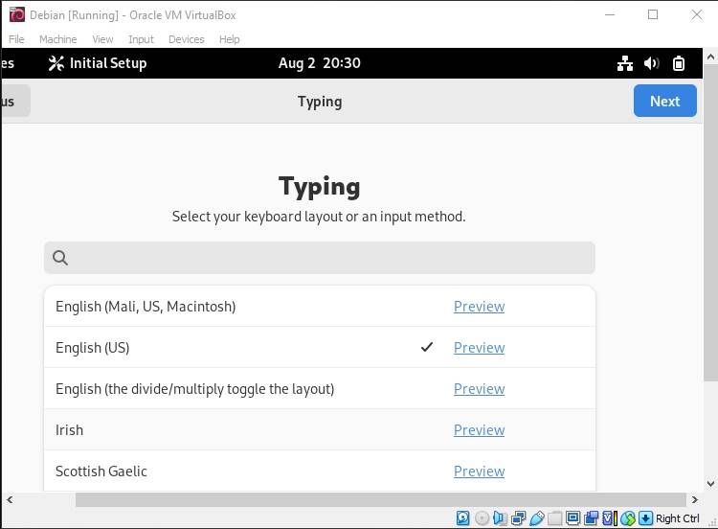Open the Machine menu

[x=57, y=39]
